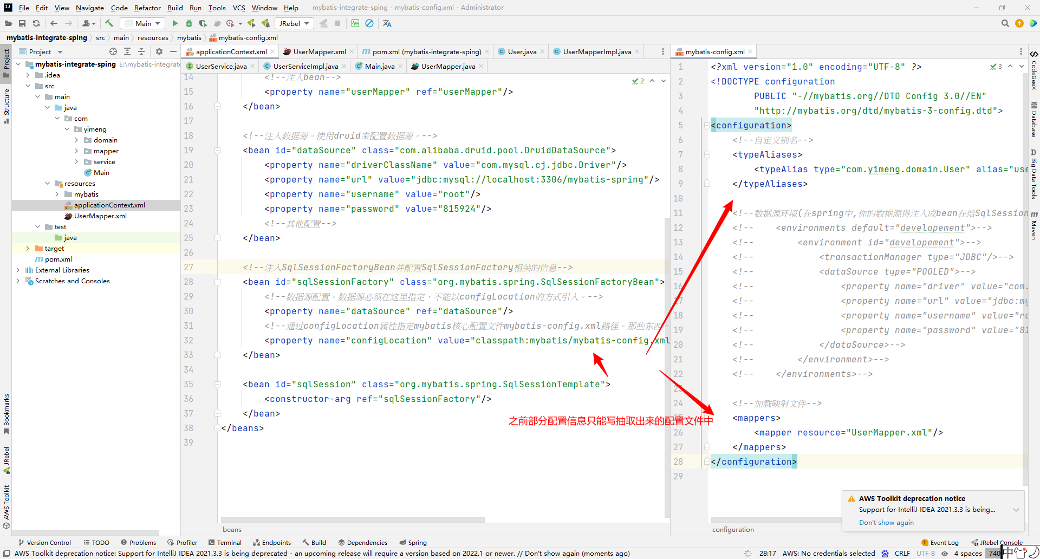Toggle the Bookmarks tool window
This screenshot has width=1040, height=559.
[6, 414]
